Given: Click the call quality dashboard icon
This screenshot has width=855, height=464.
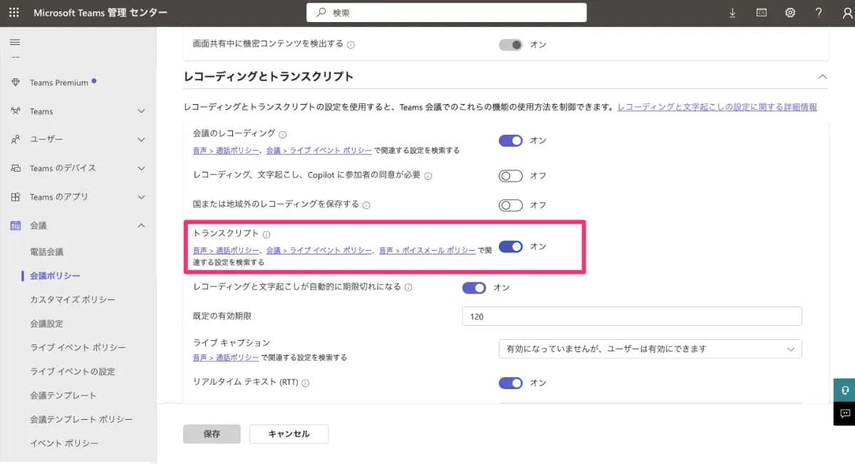Looking at the screenshot, I should coord(761,12).
